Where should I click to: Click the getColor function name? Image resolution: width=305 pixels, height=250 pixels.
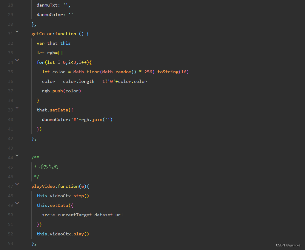[x=42, y=34]
